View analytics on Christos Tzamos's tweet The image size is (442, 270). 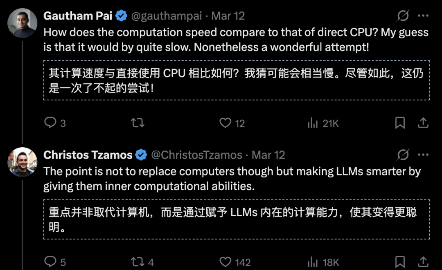click(313, 261)
